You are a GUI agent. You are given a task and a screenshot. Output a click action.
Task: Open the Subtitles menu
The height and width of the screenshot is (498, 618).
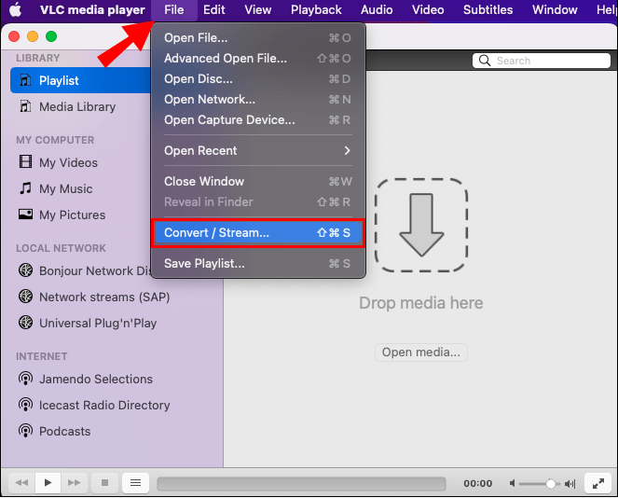[488, 9]
